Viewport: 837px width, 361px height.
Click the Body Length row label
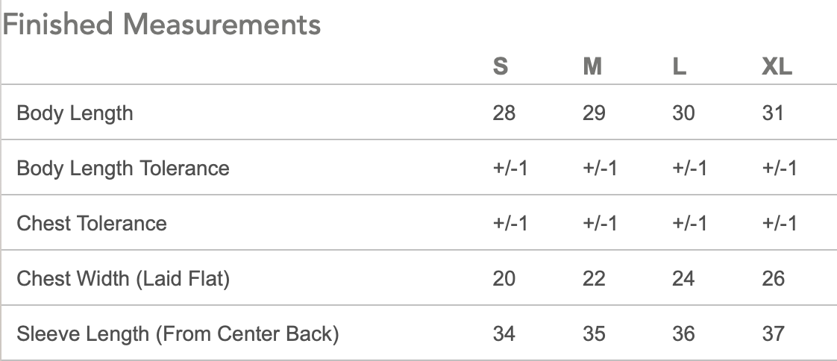click(x=75, y=113)
